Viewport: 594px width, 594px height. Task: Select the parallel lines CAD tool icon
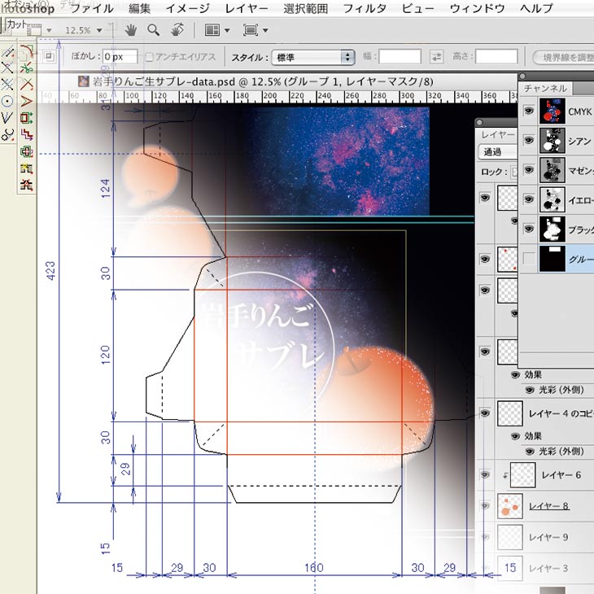tap(7, 51)
